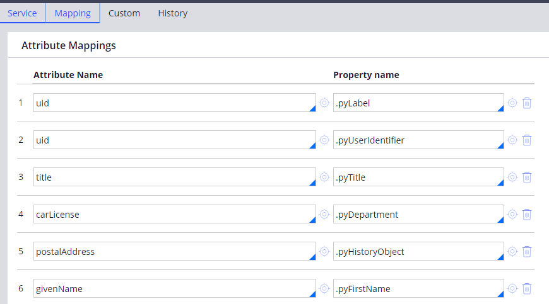This screenshot has width=549, height=304.
Task: Click the Attribute Name column header
Action: (68, 75)
